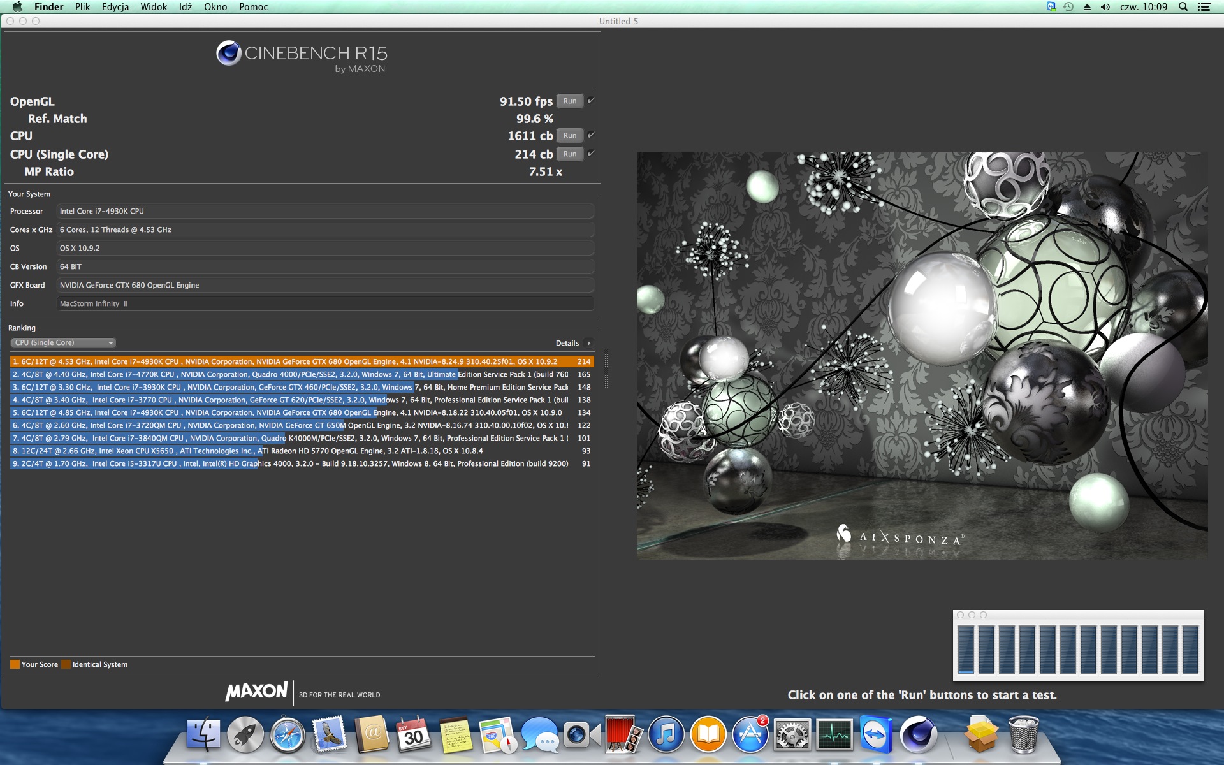Open Notification Center list icon
1224x765 pixels.
point(1204,7)
